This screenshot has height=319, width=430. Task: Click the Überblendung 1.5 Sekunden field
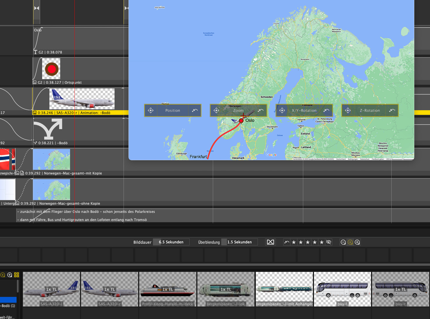240,242
